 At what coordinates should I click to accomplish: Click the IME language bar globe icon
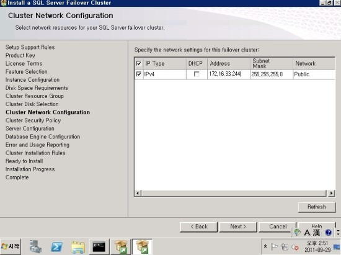click(x=297, y=233)
